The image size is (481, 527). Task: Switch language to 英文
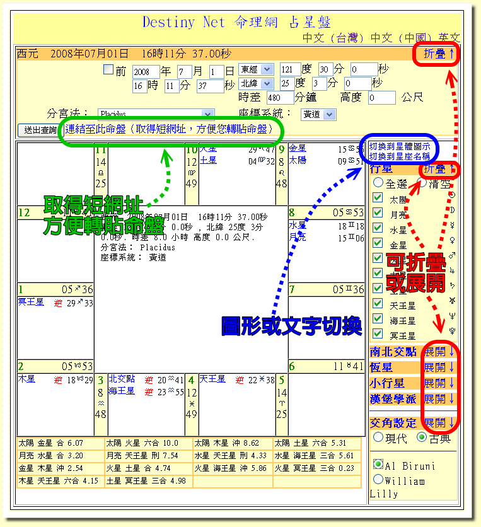[x=449, y=38]
